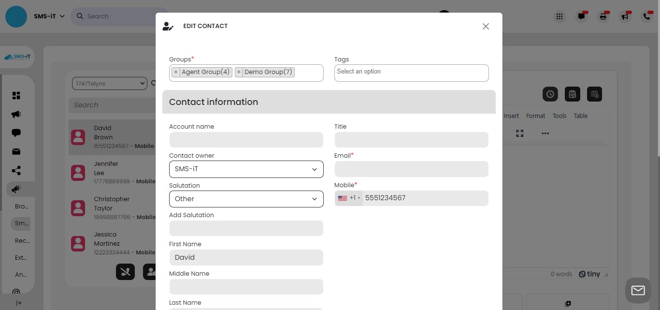Remove the Agent Group tag from Groups
This screenshot has width=660, height=310.
[176, 72]
